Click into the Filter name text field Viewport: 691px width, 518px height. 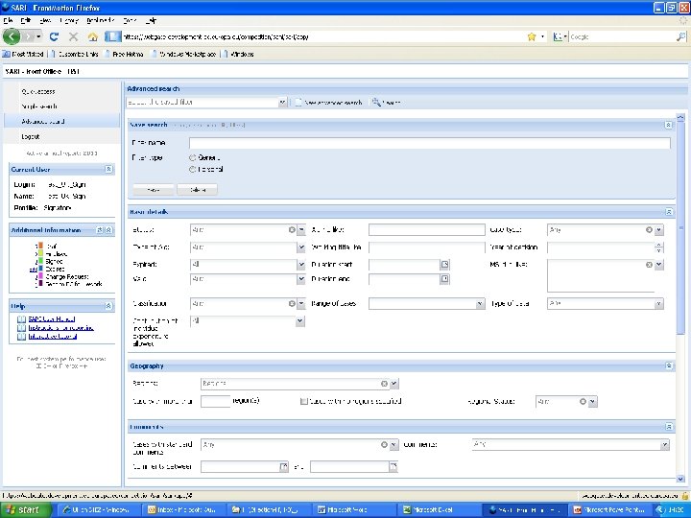[430, 143]
